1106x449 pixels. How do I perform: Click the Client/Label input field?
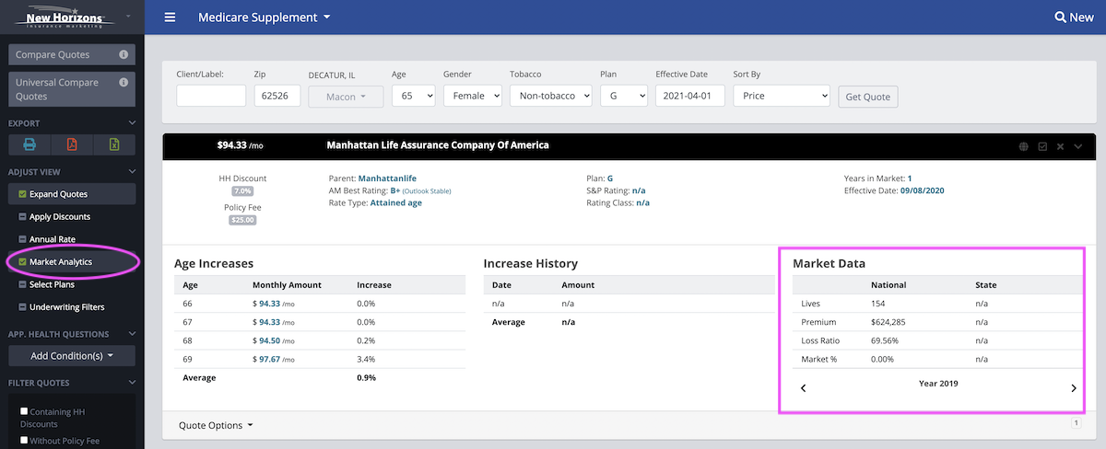[211, 96]
